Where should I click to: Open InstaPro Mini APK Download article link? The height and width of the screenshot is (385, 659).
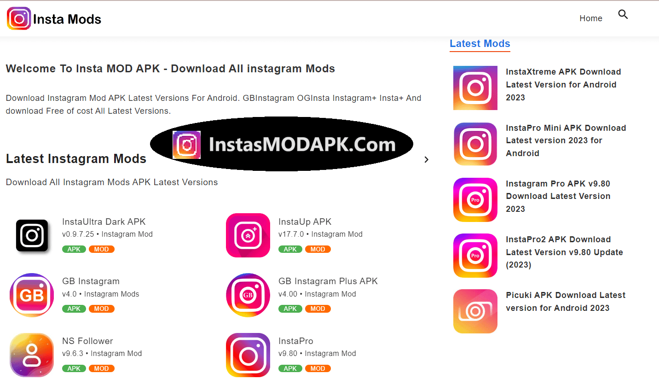(566, 140)
